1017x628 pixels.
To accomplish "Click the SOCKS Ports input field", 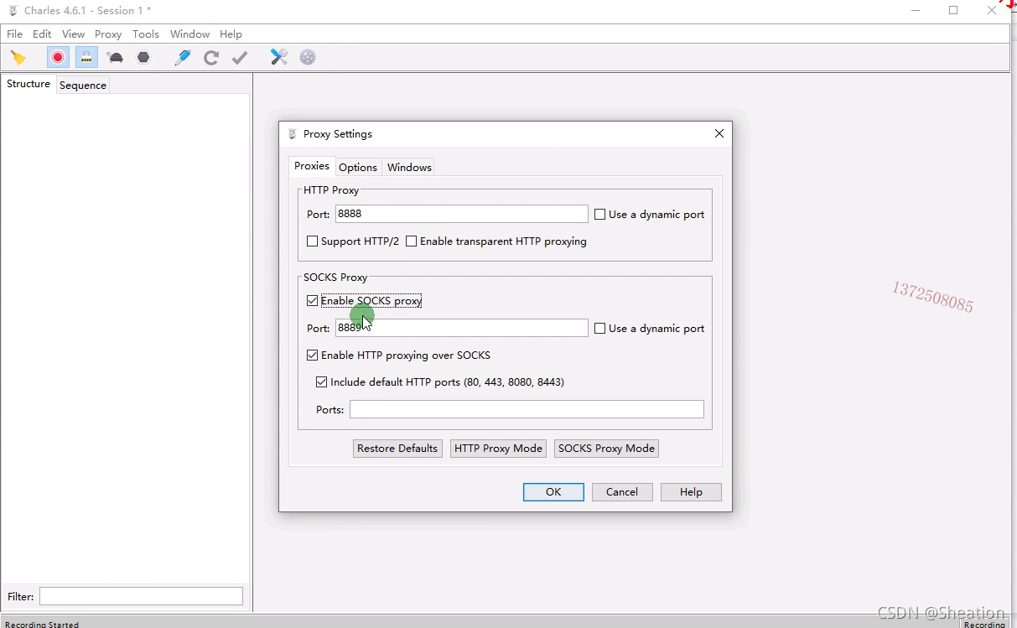I will click(x=527, y=409).
